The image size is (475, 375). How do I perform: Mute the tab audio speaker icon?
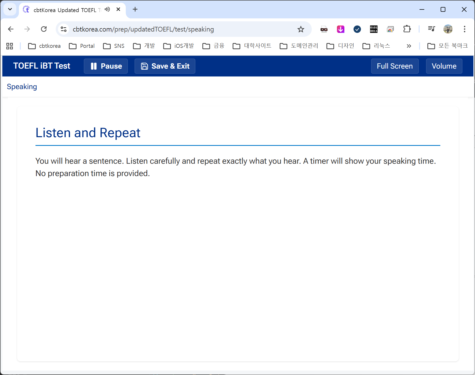click(x=107, y=9)
